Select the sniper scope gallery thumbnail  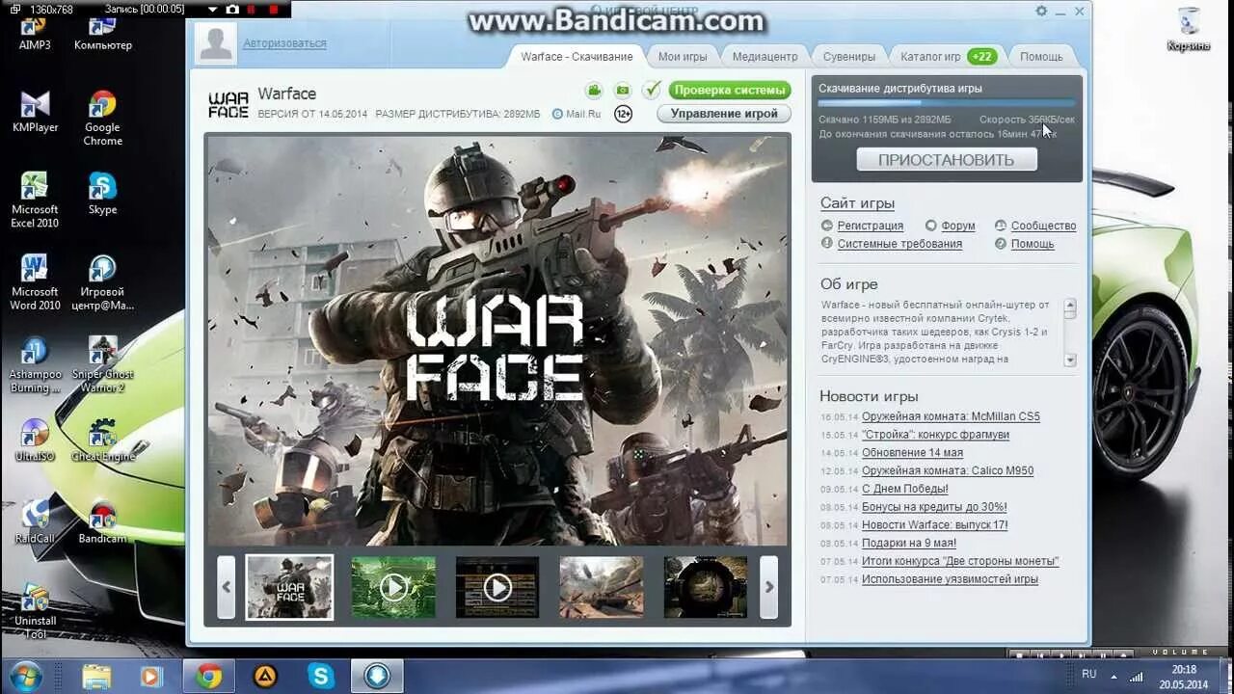(x=706, y=587)
